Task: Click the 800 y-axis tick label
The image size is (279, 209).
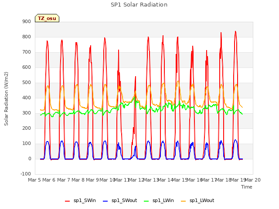Action: coord(27,37)
